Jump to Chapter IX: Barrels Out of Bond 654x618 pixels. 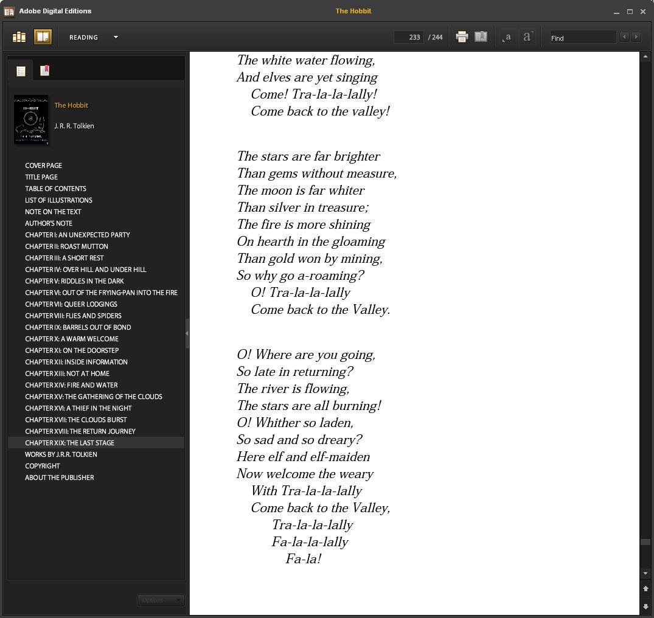[78, 327]
